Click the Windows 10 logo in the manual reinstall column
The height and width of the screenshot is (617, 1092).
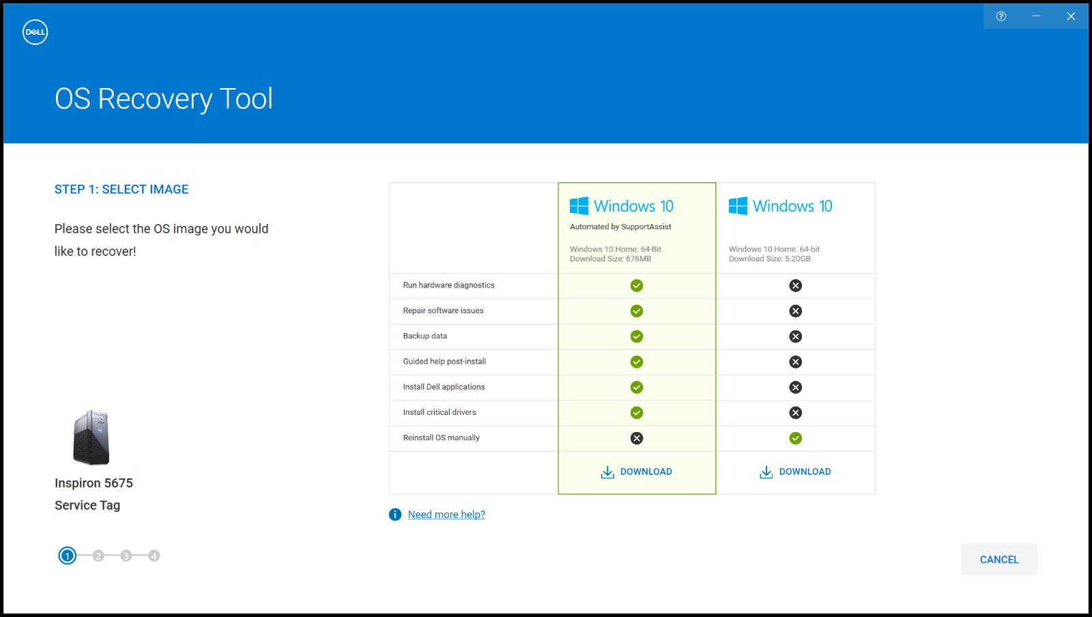coord(738,205)
